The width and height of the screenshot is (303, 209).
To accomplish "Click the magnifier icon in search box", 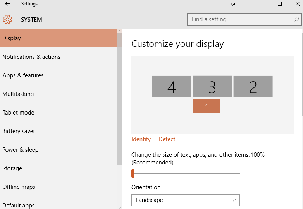I will [296, 19].
